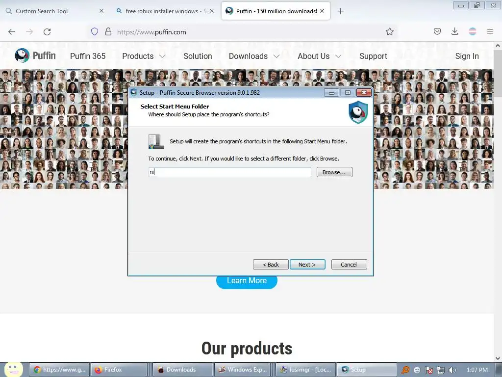Viewport: 502px width, 377px height.
Task: Click the Start Menu folder computer icon
Action: click(156, 142)
